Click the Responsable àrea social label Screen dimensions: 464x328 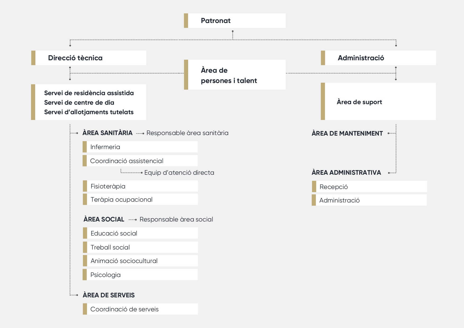176,219
